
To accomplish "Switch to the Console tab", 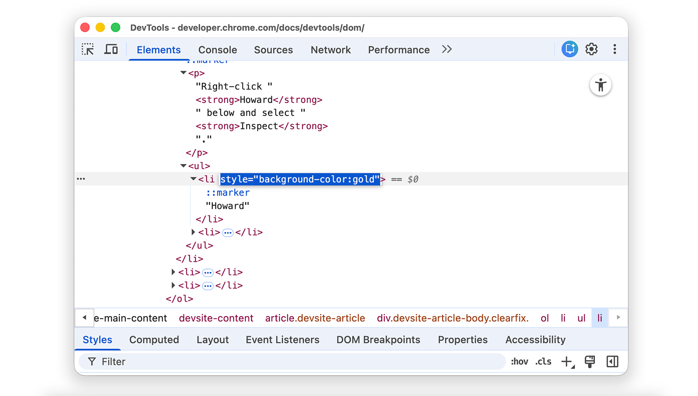I will [217, 50].
